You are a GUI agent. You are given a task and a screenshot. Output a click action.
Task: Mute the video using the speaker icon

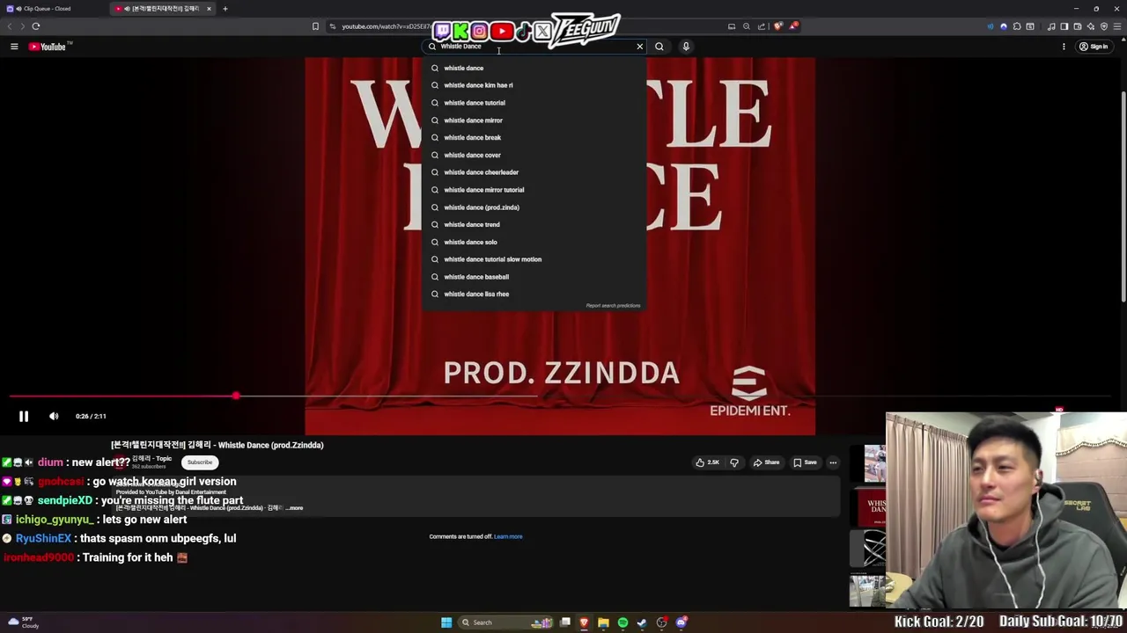click(x=54, y=417)
